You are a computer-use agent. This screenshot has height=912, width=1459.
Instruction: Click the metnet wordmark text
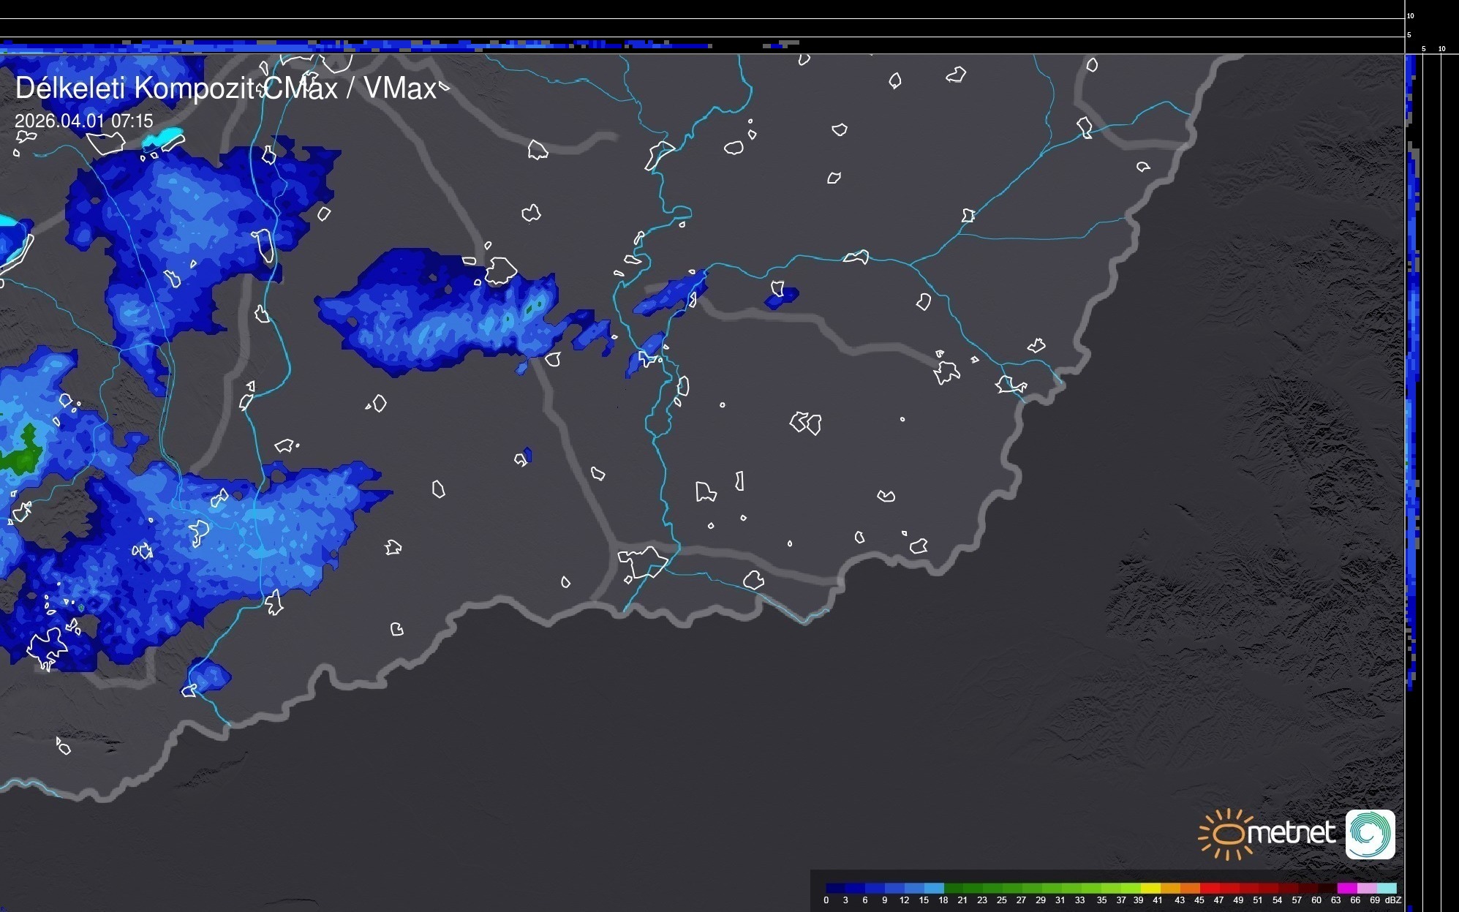pos(1291,833)
